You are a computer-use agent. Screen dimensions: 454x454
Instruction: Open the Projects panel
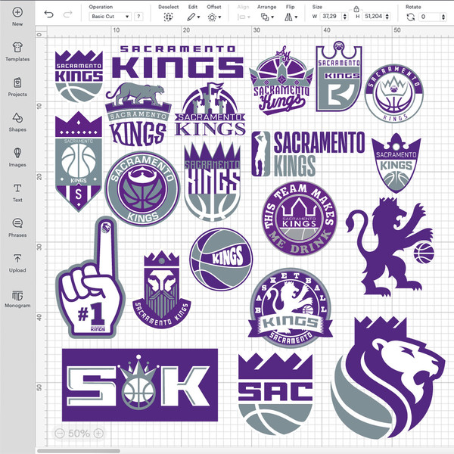[17, 87]
